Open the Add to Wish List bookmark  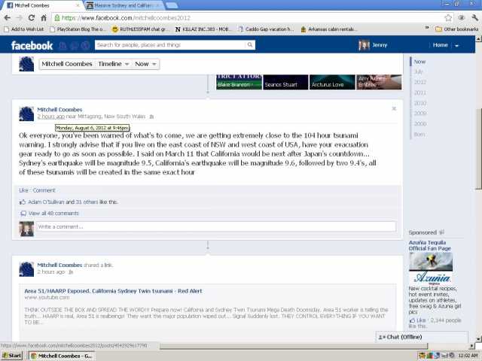24,29
